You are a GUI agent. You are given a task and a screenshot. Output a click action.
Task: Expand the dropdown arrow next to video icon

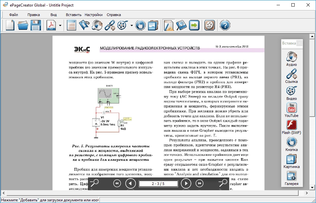[x=132, y=26]
